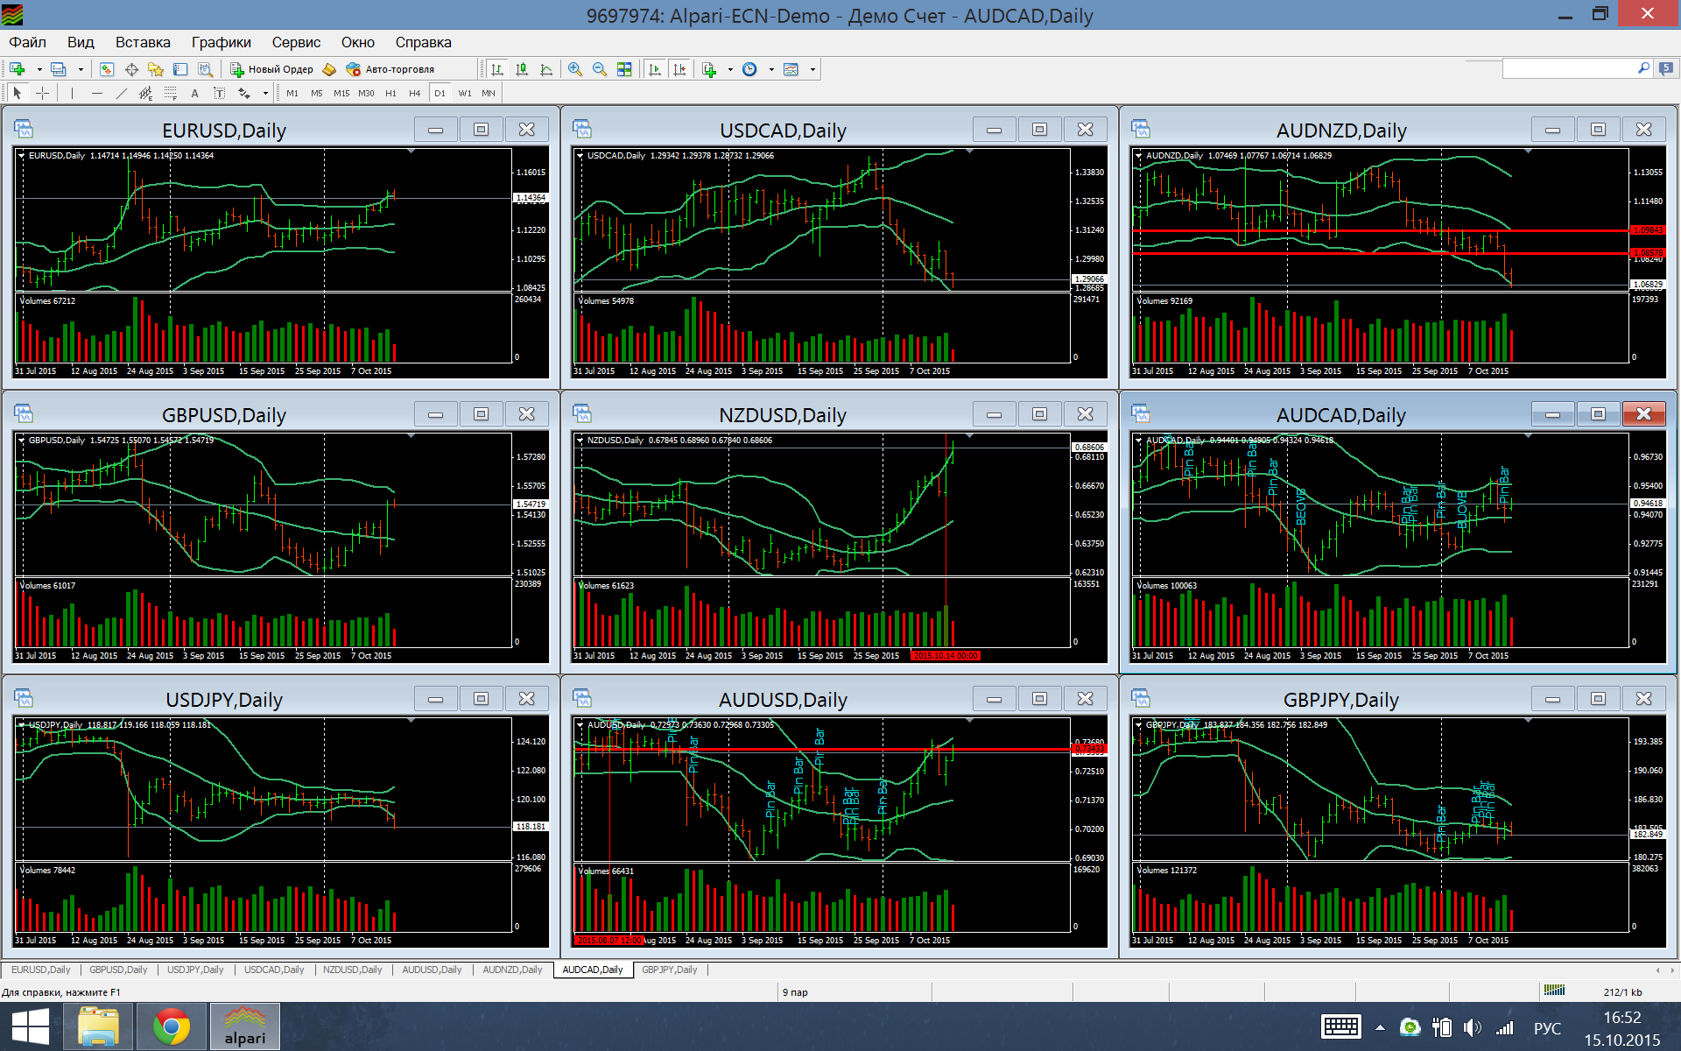Viewport: 1681px width, 1051px height.
Task: Toggle Chart Shift button
Action: pyautogui.click(x=680, y=69)
